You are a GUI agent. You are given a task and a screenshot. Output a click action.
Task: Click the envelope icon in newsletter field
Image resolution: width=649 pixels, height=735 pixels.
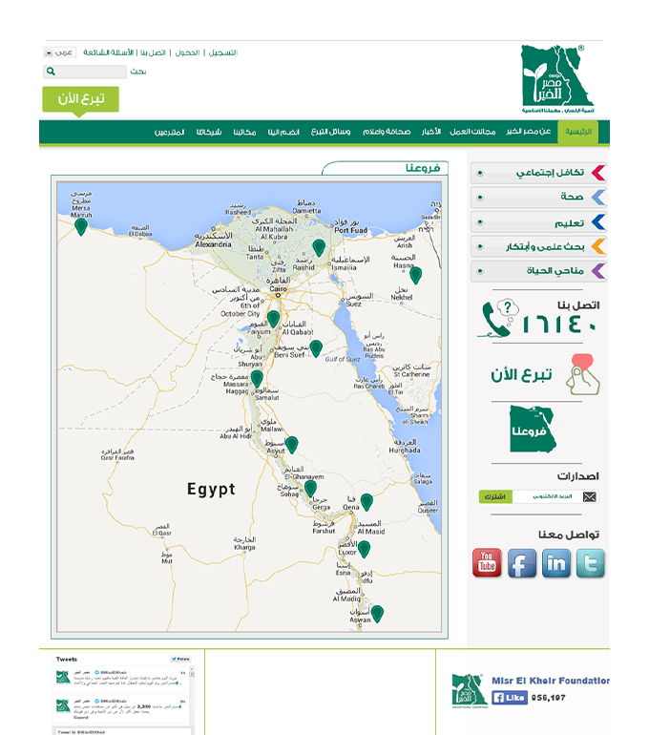(590, 497)
